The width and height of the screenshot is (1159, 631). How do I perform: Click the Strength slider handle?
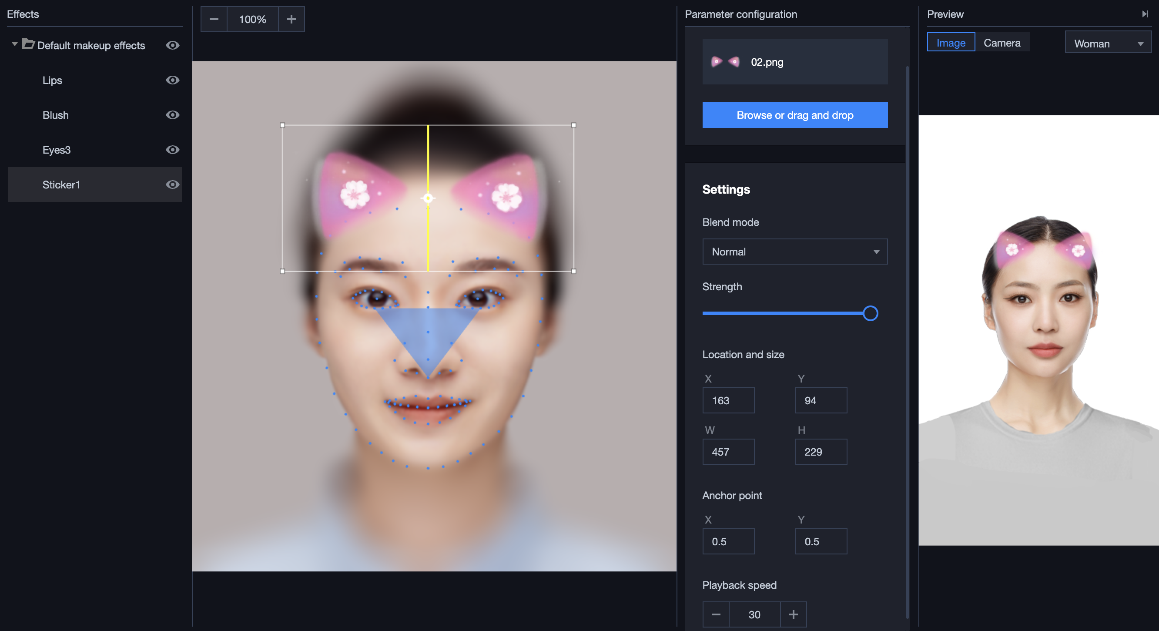pos(870,313)
